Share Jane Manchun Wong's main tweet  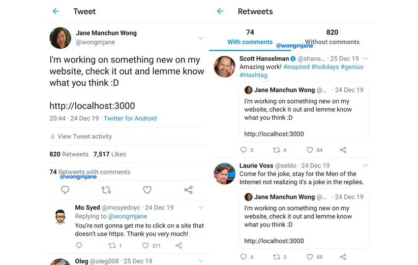pyautogui.click(x=188, y=190)
